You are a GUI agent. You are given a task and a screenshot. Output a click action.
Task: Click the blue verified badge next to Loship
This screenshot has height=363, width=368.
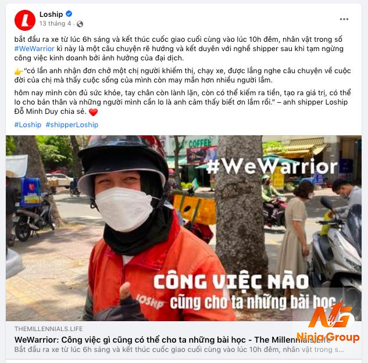[x=69, y=14]
